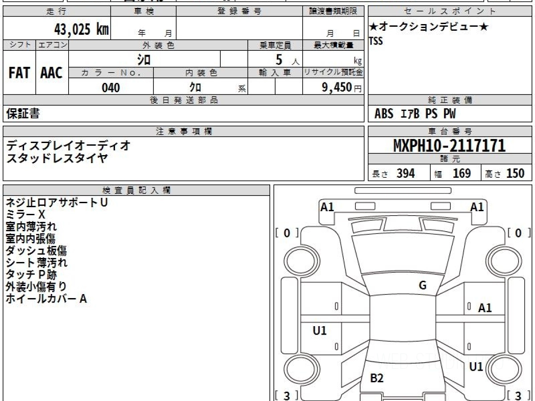This screenshot has height=401, width=535.
Task: Select the FAT shift value
Action: [x=19, y=73]
